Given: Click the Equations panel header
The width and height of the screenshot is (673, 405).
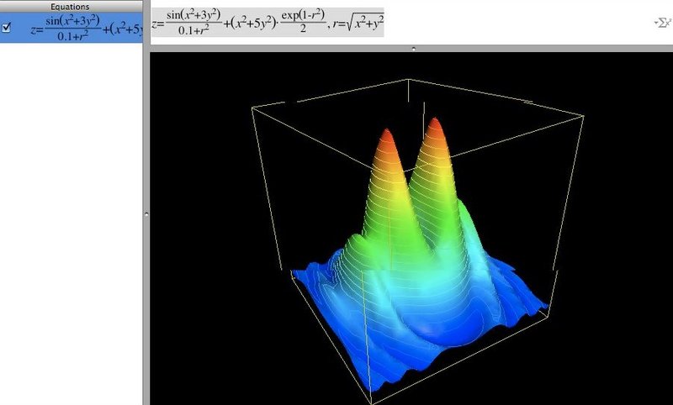Looking at the screenshot, I should coord(72,6).
